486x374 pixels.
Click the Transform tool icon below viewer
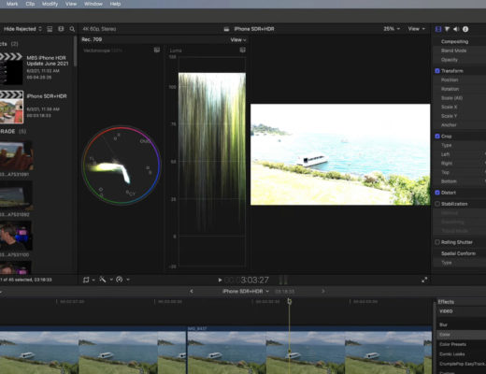point(86,280)
